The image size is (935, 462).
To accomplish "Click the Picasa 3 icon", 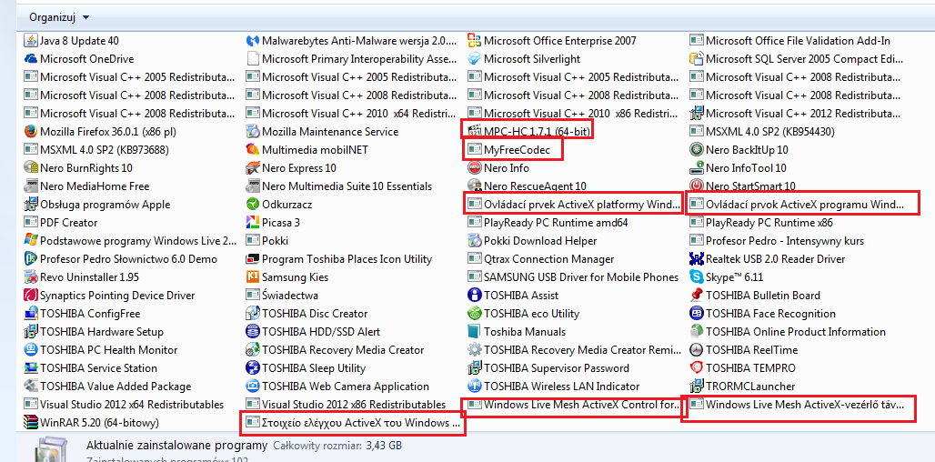I will (253, 222).
